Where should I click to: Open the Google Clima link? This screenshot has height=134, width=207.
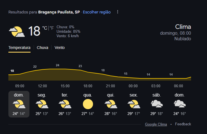point(156,124)
